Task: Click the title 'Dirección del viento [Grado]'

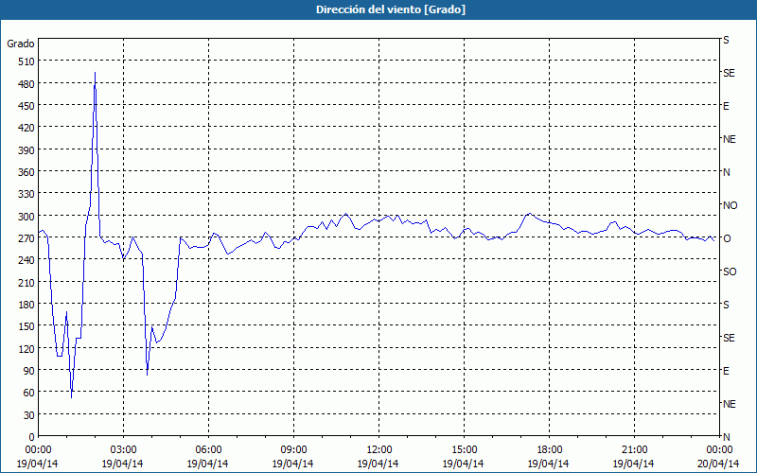Action: click(391, 9)
